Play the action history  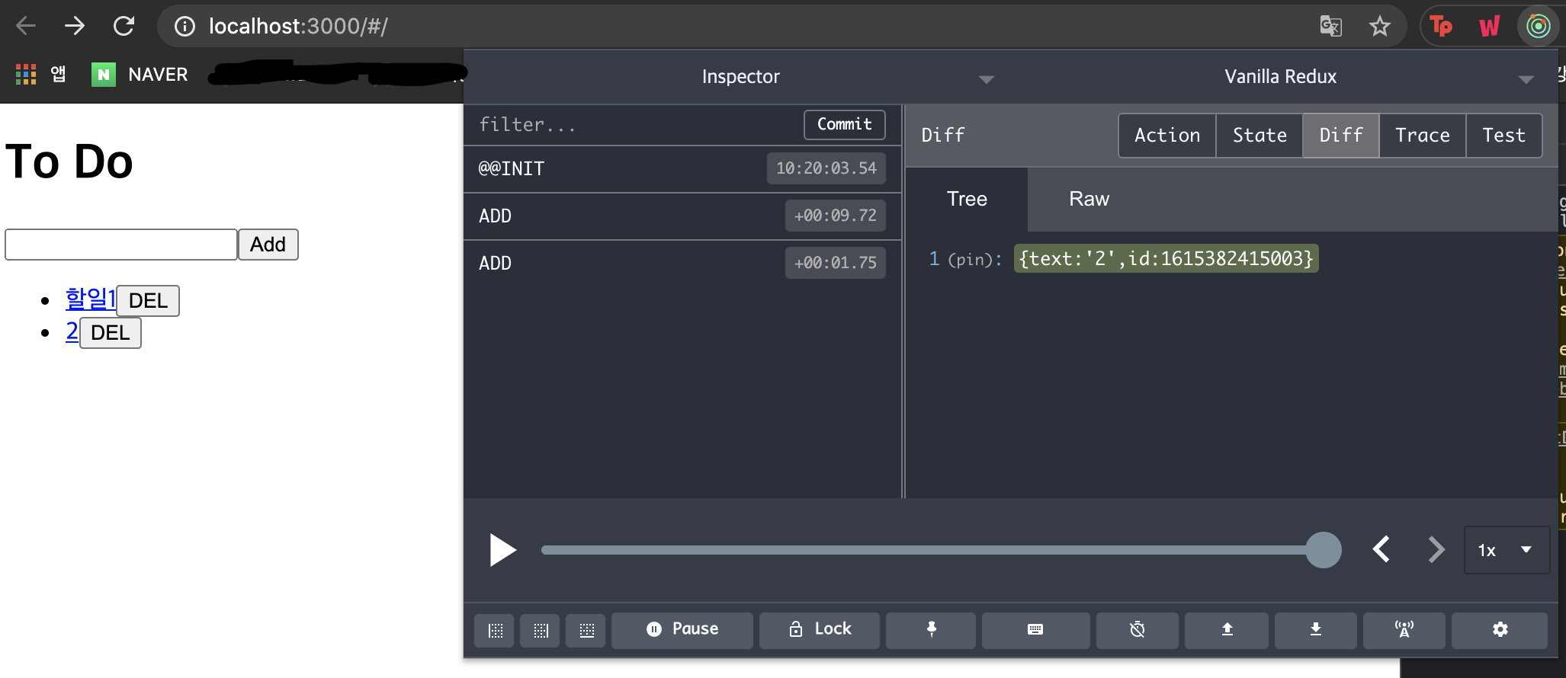coord(503,550)
